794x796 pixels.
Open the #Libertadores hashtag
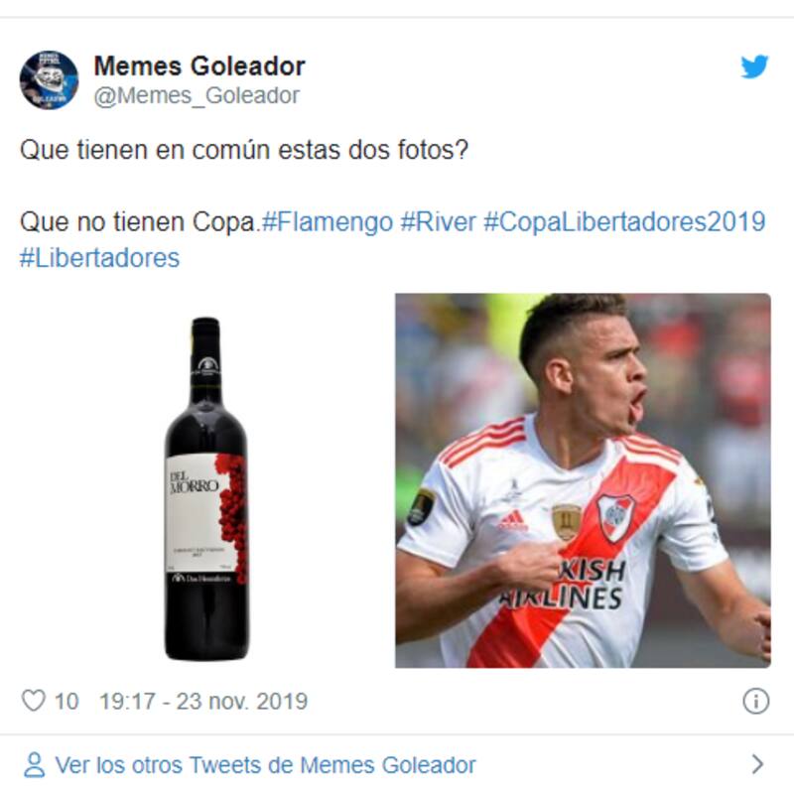pyautogui.click(x=99, y=258)
